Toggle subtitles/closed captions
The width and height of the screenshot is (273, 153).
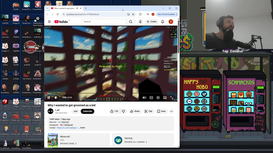(151, 98)
